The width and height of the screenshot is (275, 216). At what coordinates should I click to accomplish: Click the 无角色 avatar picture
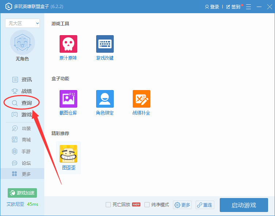(22, 42)
